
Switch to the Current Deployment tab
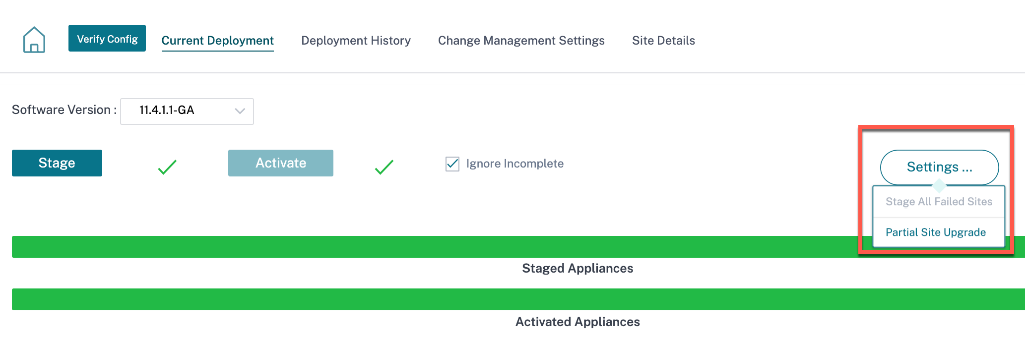point(217,41)
